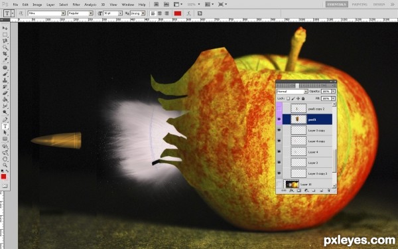Open the Filter menu
Image resolution: width=398 pixels, height=249 pixels.
76,5
